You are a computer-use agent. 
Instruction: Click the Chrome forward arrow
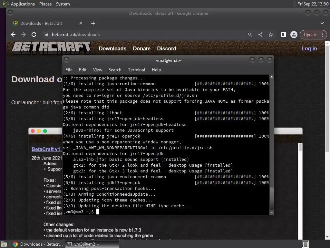23,35
